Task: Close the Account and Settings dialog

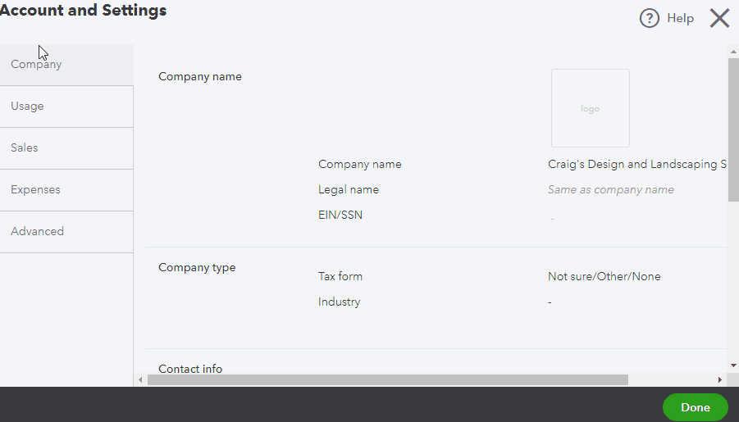Action: coord(719,18)
